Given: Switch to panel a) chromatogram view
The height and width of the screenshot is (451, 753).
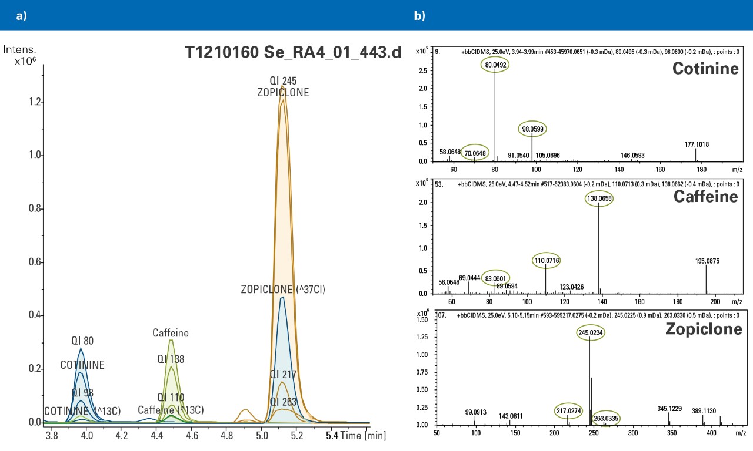Looking at the screenshot, I should tap(19, 15).
